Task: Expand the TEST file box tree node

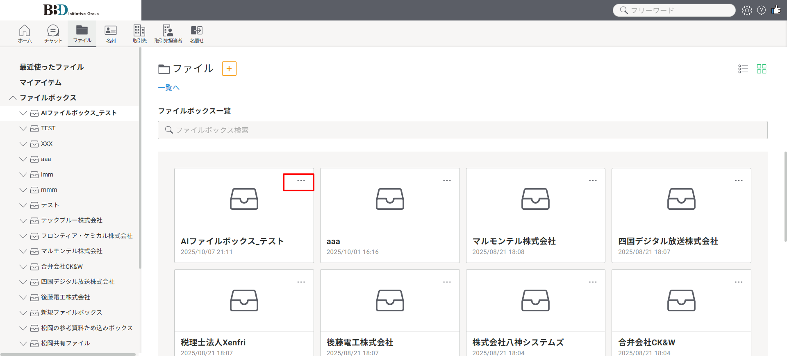Action: (x=23, y=129)
